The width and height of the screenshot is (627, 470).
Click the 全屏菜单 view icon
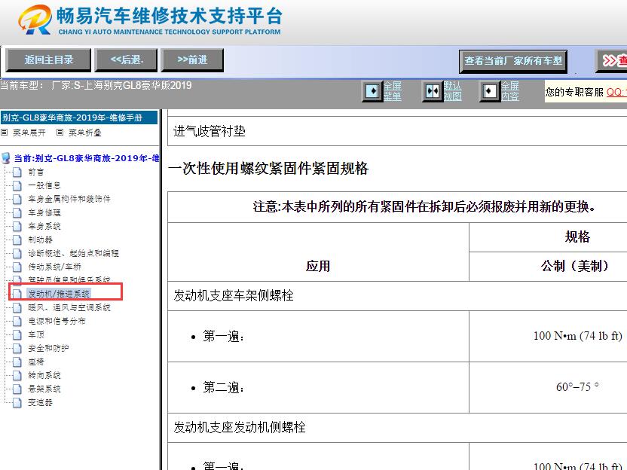[x=372, y=91]
